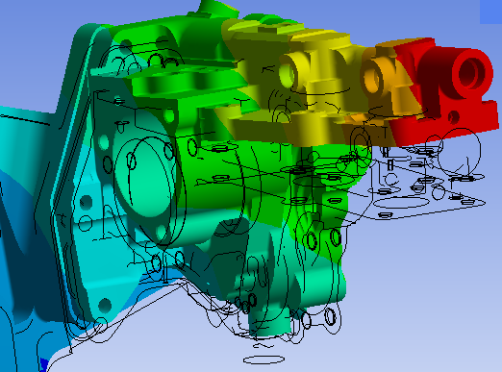The image size is (502, 372).
Task: Select the small wireframe ellipse below model
Action: (264, 360)
